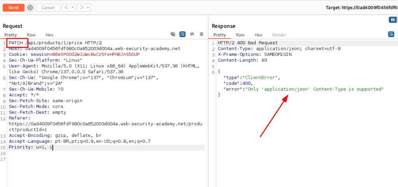Toggle line wrap in Request editor
This screenshot has height=187, width=398.
point(182,35)
